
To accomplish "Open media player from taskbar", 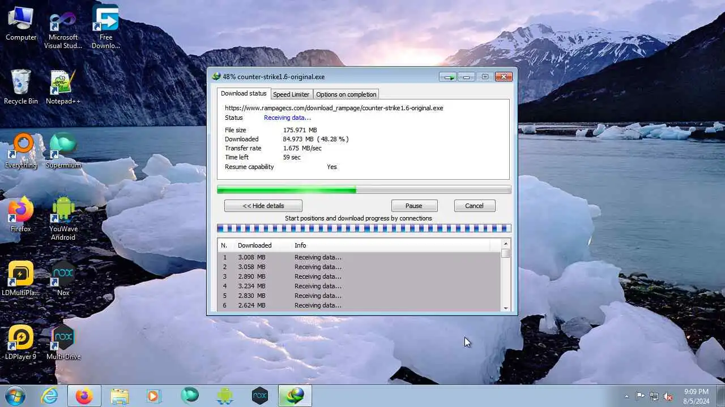I will pyautogui.click(x=153, y=396).
